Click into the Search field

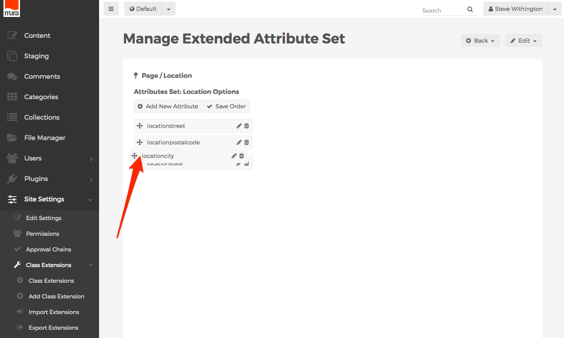click(x=442, y=10)
